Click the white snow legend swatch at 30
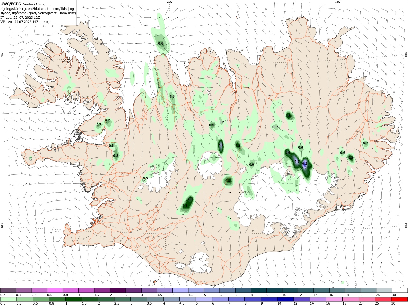Viewport: 408px width, 306px height. pos(399,290)
